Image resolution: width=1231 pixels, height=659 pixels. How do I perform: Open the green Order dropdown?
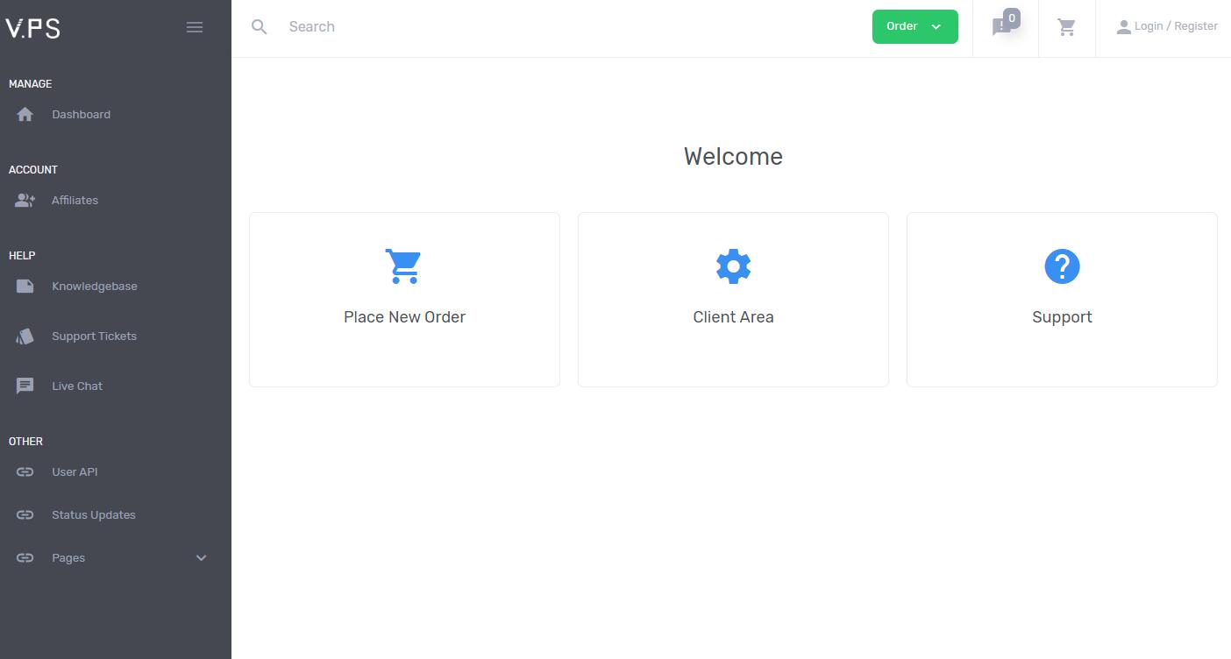point(914,26)
